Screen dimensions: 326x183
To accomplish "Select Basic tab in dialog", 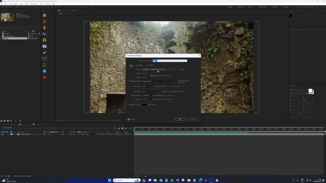I will pos(131,65).
